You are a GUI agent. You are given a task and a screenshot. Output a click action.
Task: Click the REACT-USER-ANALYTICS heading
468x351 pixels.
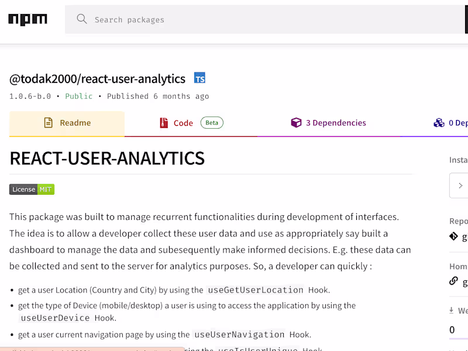tap(107, 158)
